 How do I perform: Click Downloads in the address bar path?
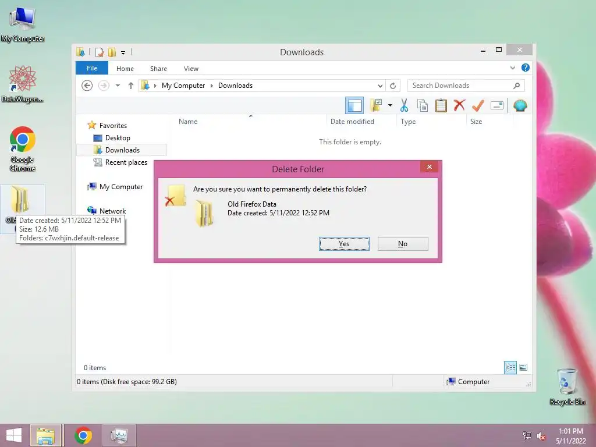pyautogui.click(x=235, y=86)
